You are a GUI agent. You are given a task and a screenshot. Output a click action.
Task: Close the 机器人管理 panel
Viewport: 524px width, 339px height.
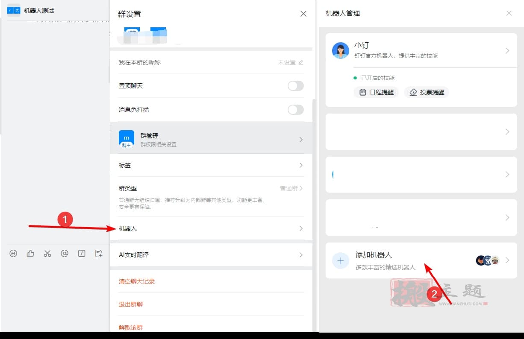click(509, 13)
